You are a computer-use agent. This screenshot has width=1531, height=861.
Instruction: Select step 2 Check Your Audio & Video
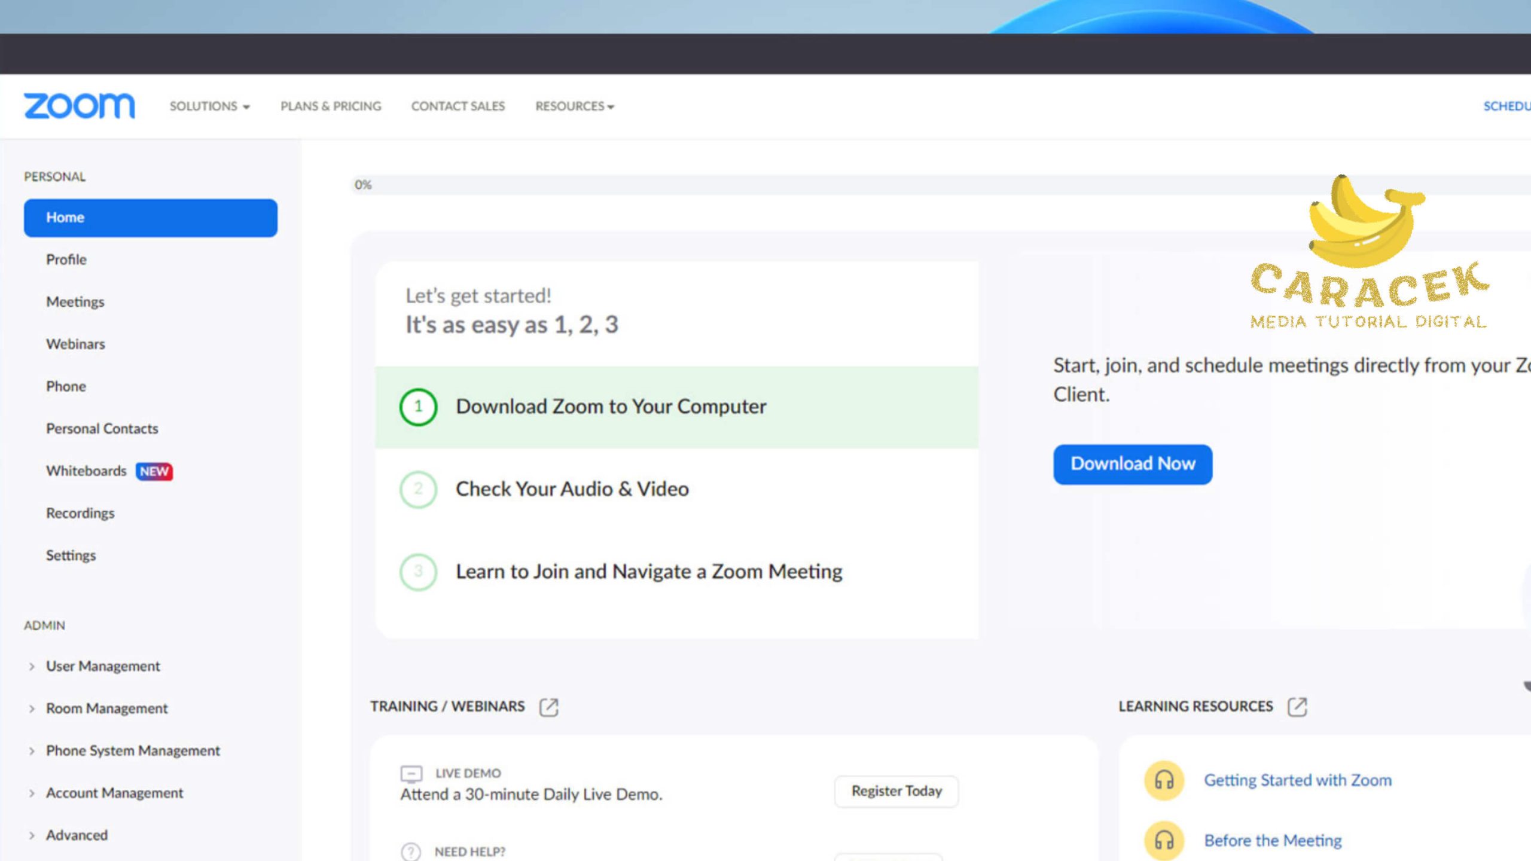[572, 489]
